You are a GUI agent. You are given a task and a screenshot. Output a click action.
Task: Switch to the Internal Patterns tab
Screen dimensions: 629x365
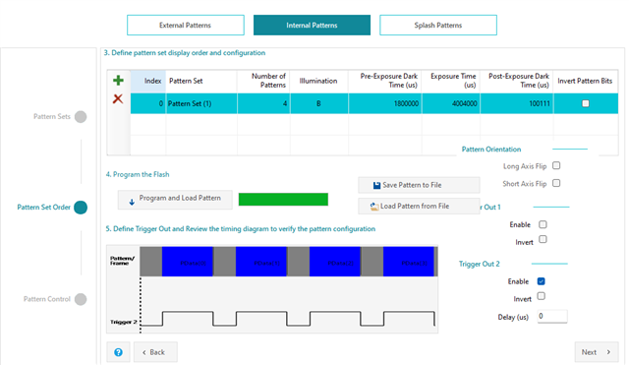[312, 26]
